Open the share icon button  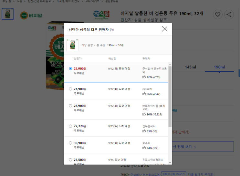pyautogui.click(x=229, y=15)
